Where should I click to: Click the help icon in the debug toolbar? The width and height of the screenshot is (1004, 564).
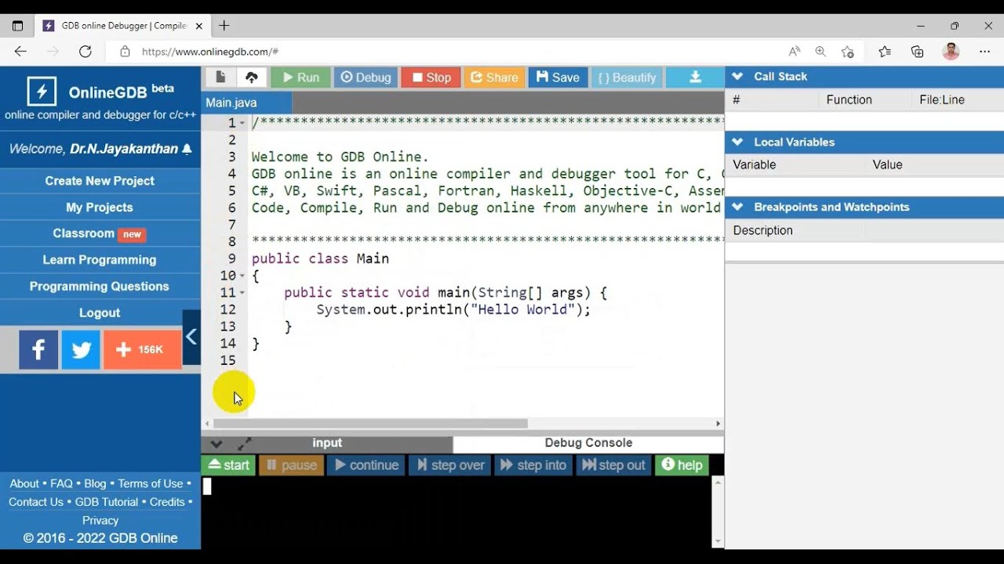(x=681, y=465)
